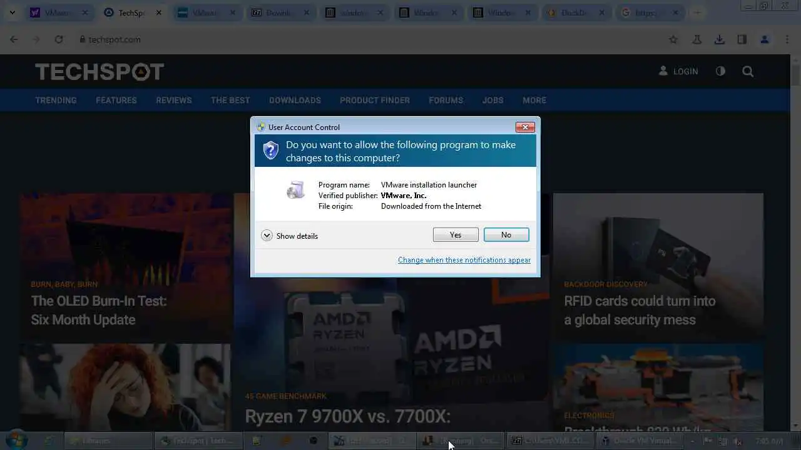The width and height of the screenshot is (801, 450).
Task: Close the TechSpot browser tab
Action: [160, 12]
